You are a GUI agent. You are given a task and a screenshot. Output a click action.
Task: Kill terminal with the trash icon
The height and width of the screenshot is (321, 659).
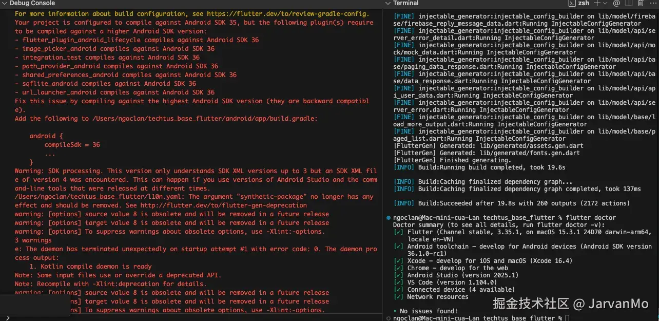(640, 3)
